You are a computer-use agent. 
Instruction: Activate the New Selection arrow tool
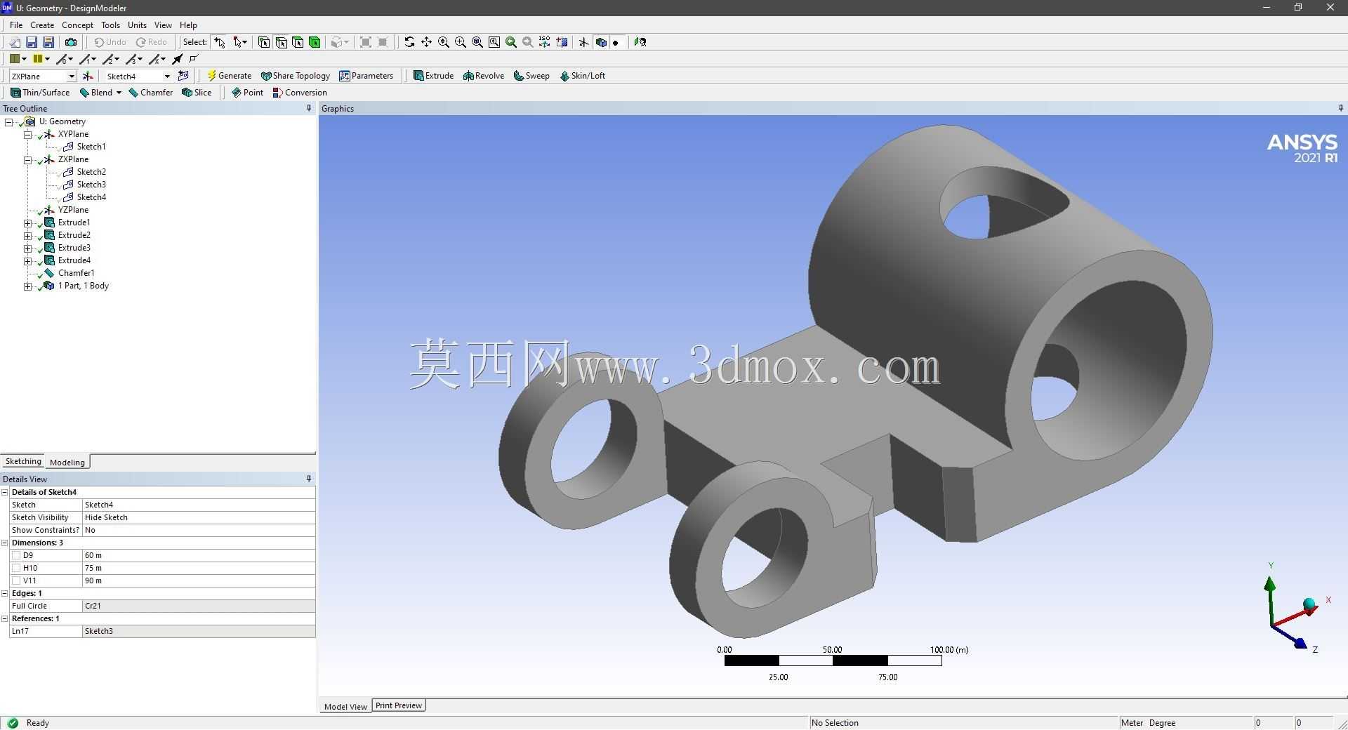click(220, 42)
